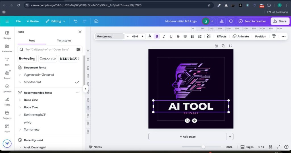Open the Animate options
The width and height of the screenshot is (291, 153).
(x=241, y=36)
